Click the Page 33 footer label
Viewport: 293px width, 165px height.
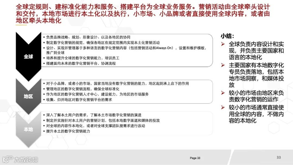pyautogui.click(x=195, y=158)
